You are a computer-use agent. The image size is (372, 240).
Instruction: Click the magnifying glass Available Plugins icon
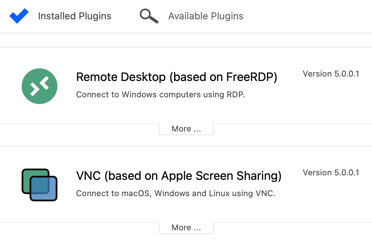(149, 16)
